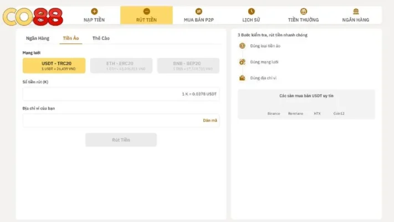Screen dimensions: 394x222
Task: Click the Đúng địa chỉ ví wallet icon
Action: pos(242,78)
